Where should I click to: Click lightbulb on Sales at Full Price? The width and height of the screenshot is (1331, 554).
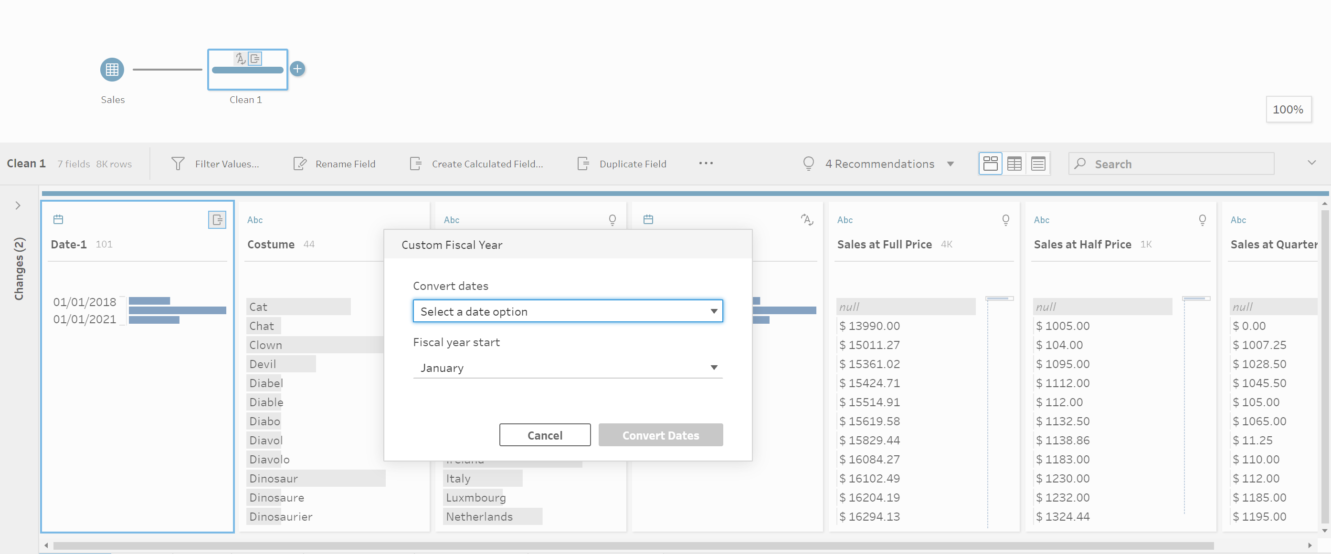1005,220
